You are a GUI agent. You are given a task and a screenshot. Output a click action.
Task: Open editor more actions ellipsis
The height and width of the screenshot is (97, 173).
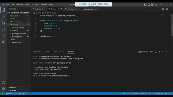(x=170, y=9)
